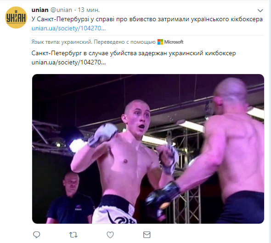Expand the tweet options chevron menu
The height and width of the screenshot is (243, 271).
260,11
